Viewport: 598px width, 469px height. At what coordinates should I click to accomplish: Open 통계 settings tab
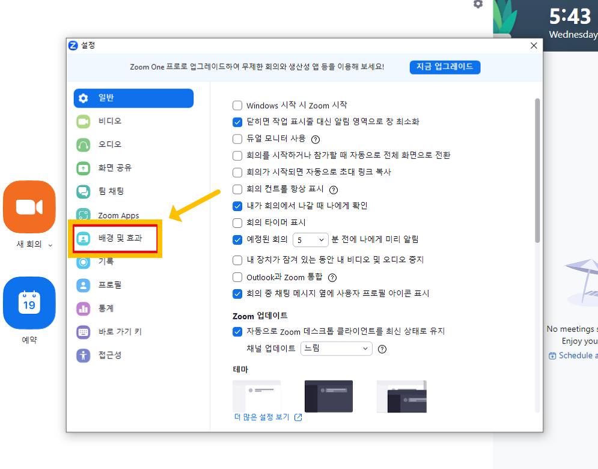pos(133,309)
